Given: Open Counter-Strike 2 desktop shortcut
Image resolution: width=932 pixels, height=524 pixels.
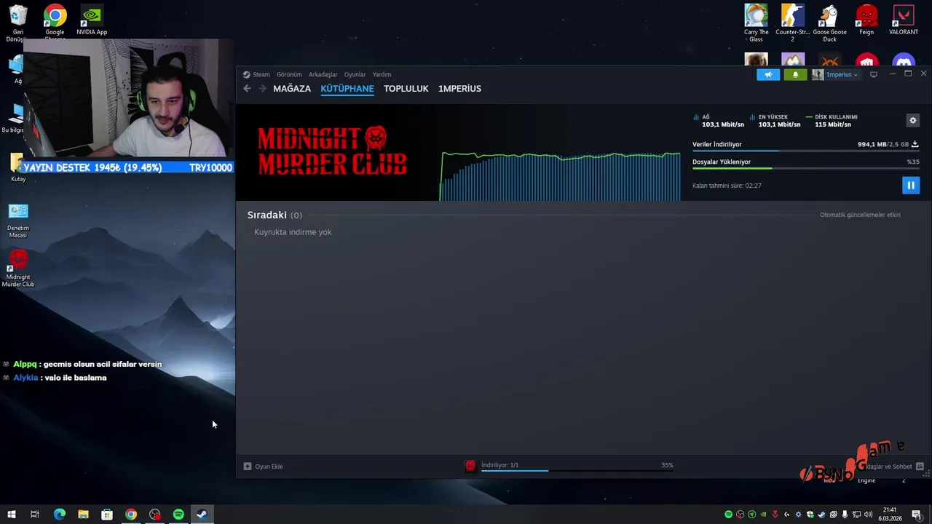Looking at the screenshot, I should [792, 23].
